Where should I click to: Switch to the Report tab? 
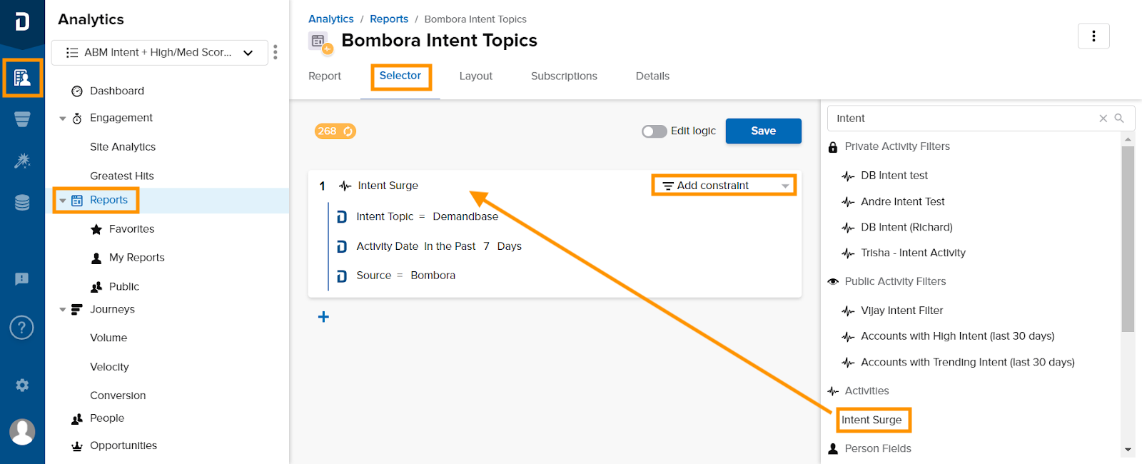point(325,76)
